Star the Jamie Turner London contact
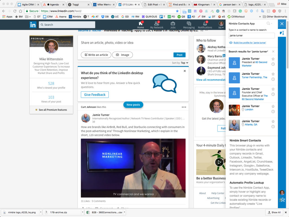The width and height of the screenshot is (289, 217). tap(273, 106)
